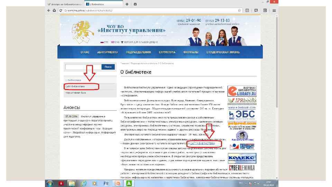Screen dimensions: 332x187
Task: Click the first breadcrumb link
Action: pyautogui.click(x=124, y=63)
